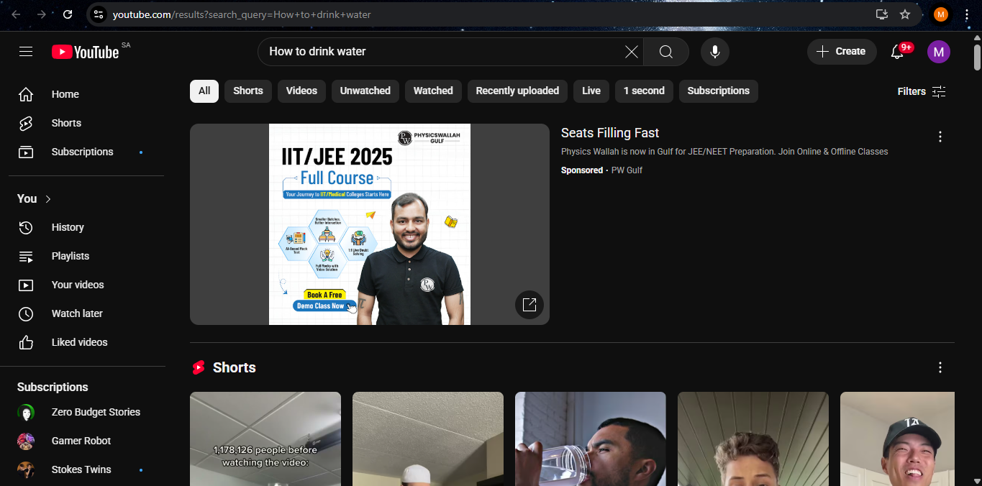Select the Subscriptions filter chip
This screenshot has width=982, height=486.
click(718, 91)
